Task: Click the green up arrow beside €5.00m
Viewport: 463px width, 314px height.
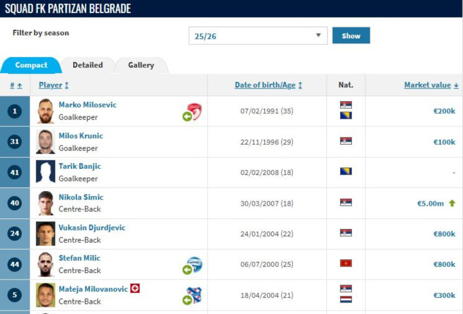Action: 452,203
